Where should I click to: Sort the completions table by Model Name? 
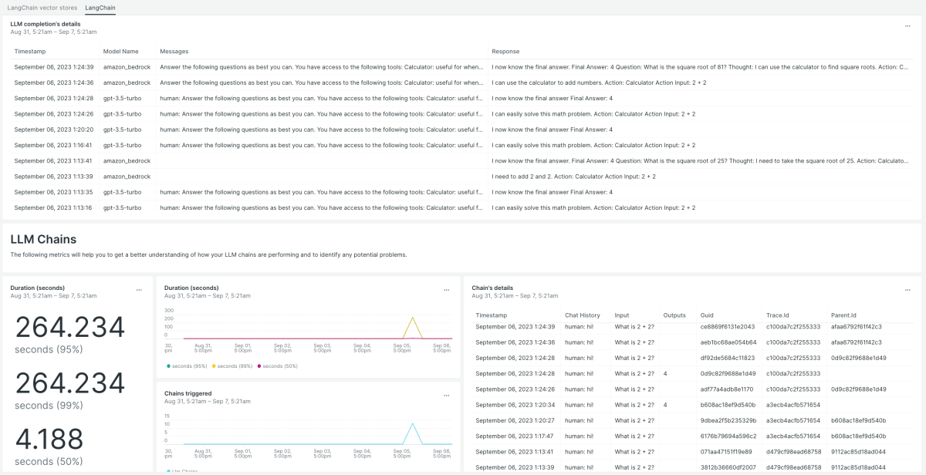(x=121, y=51)
